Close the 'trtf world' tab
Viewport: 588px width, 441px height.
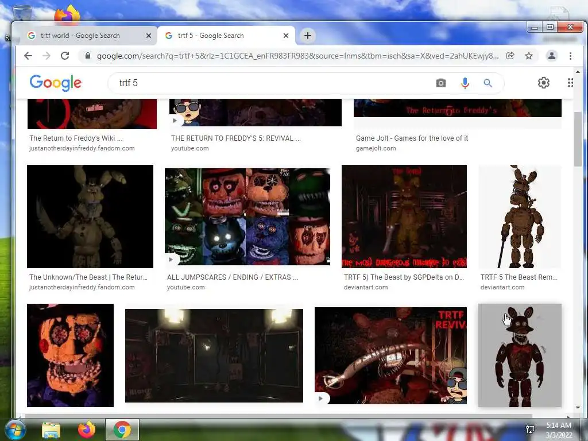149,36
